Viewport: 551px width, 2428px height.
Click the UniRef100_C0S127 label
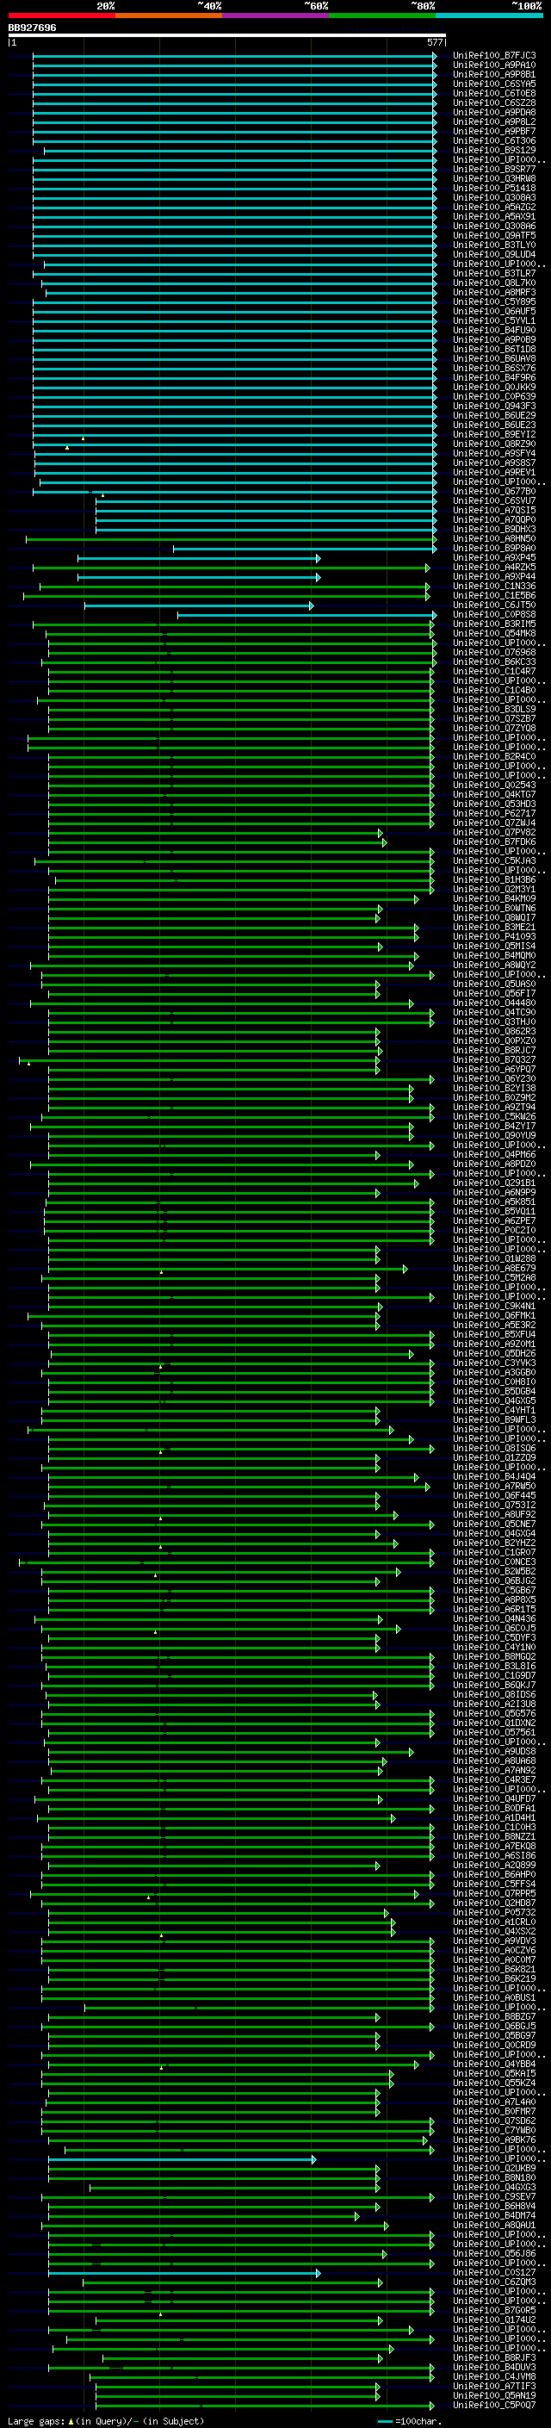coord(493,2272)
